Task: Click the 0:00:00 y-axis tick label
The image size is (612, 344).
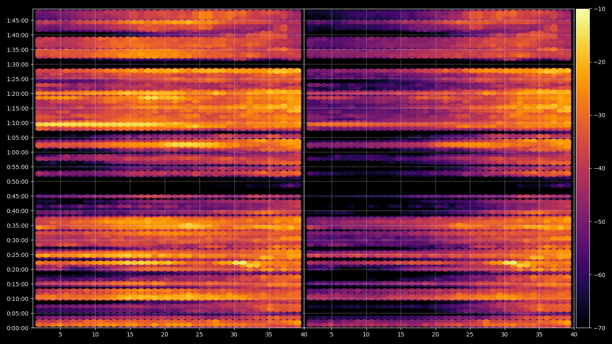Action: [18, 328]
